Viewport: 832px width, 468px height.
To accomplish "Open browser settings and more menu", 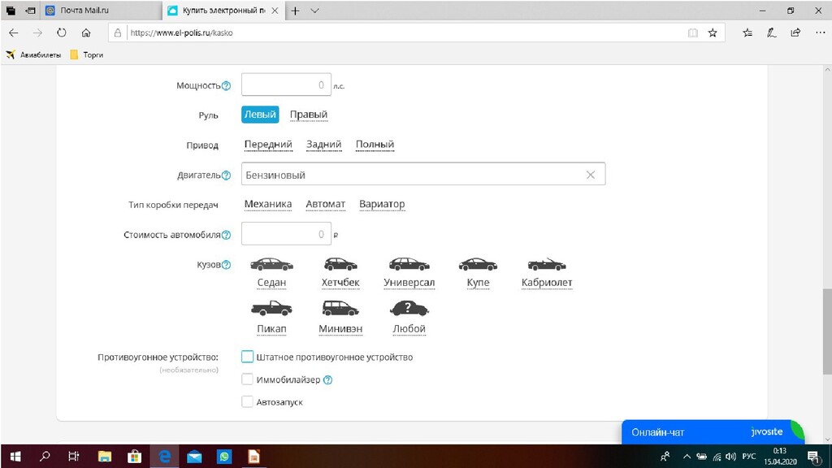I will pos(821,32).
